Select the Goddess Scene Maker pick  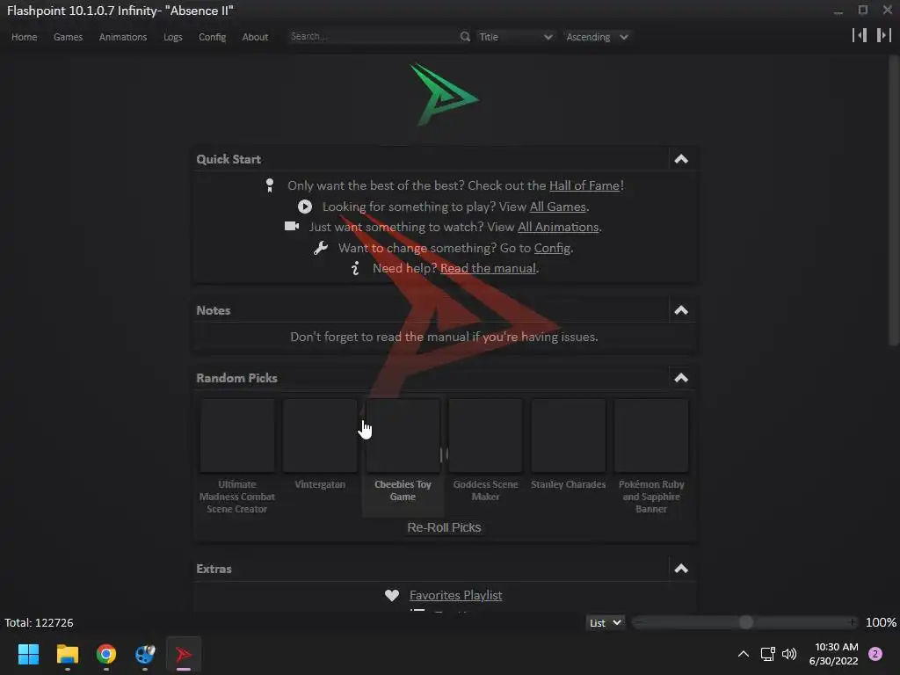[485, 457]
